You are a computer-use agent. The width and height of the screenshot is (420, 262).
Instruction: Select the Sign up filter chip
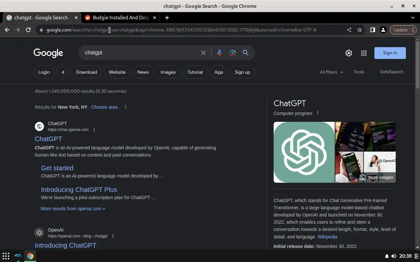coord(242,72)
